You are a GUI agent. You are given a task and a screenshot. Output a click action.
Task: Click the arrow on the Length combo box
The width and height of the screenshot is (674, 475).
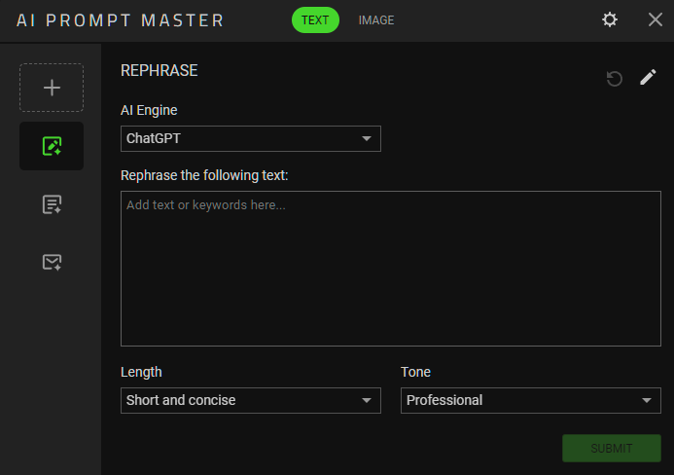point(367,401)
